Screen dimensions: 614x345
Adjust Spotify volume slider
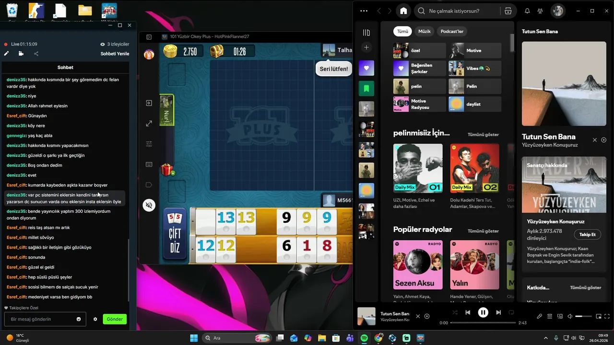pyautogui.click(x=584, y=316)
